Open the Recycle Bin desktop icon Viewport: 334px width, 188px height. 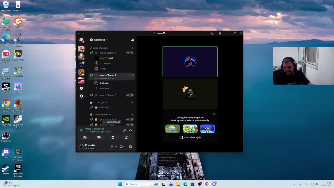[x=6, y=7]
